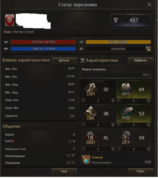Click the SP pouch icon button

pos(148,49)
